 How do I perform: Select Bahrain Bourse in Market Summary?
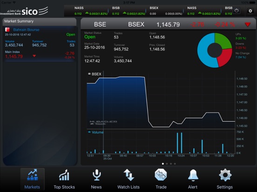[26, 30]
